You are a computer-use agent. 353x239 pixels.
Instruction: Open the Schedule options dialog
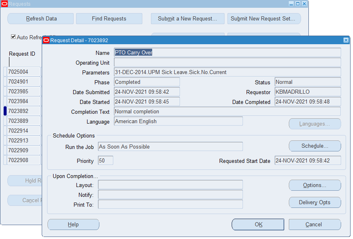click(x=315, y=146)
